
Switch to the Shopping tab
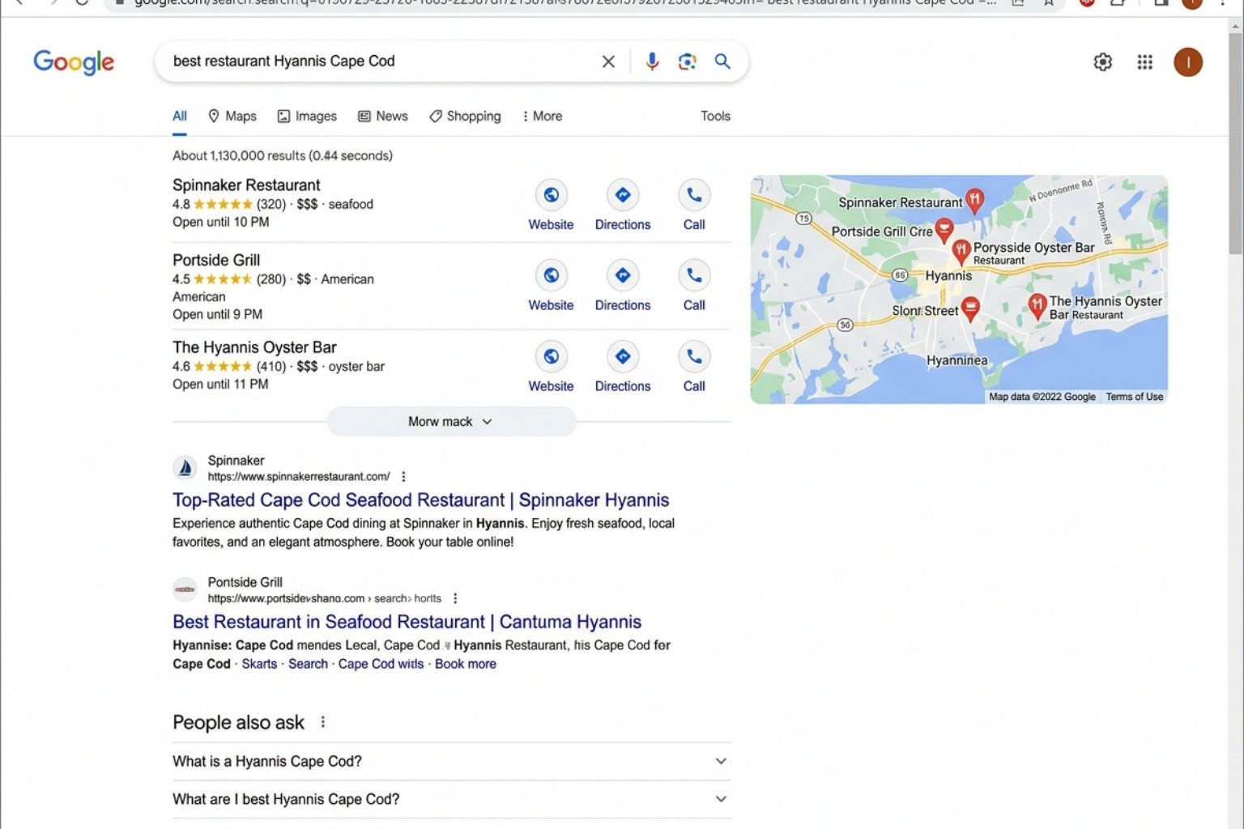pyautogui.click(x=465, y=116)
